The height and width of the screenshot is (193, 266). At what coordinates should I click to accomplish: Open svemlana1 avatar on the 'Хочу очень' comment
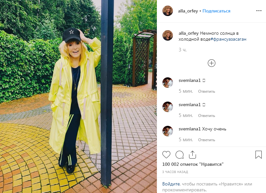coord(168,131)
